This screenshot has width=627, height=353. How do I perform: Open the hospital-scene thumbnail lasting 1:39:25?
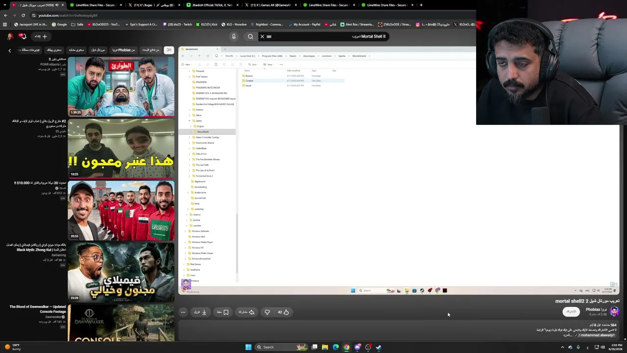121,87
